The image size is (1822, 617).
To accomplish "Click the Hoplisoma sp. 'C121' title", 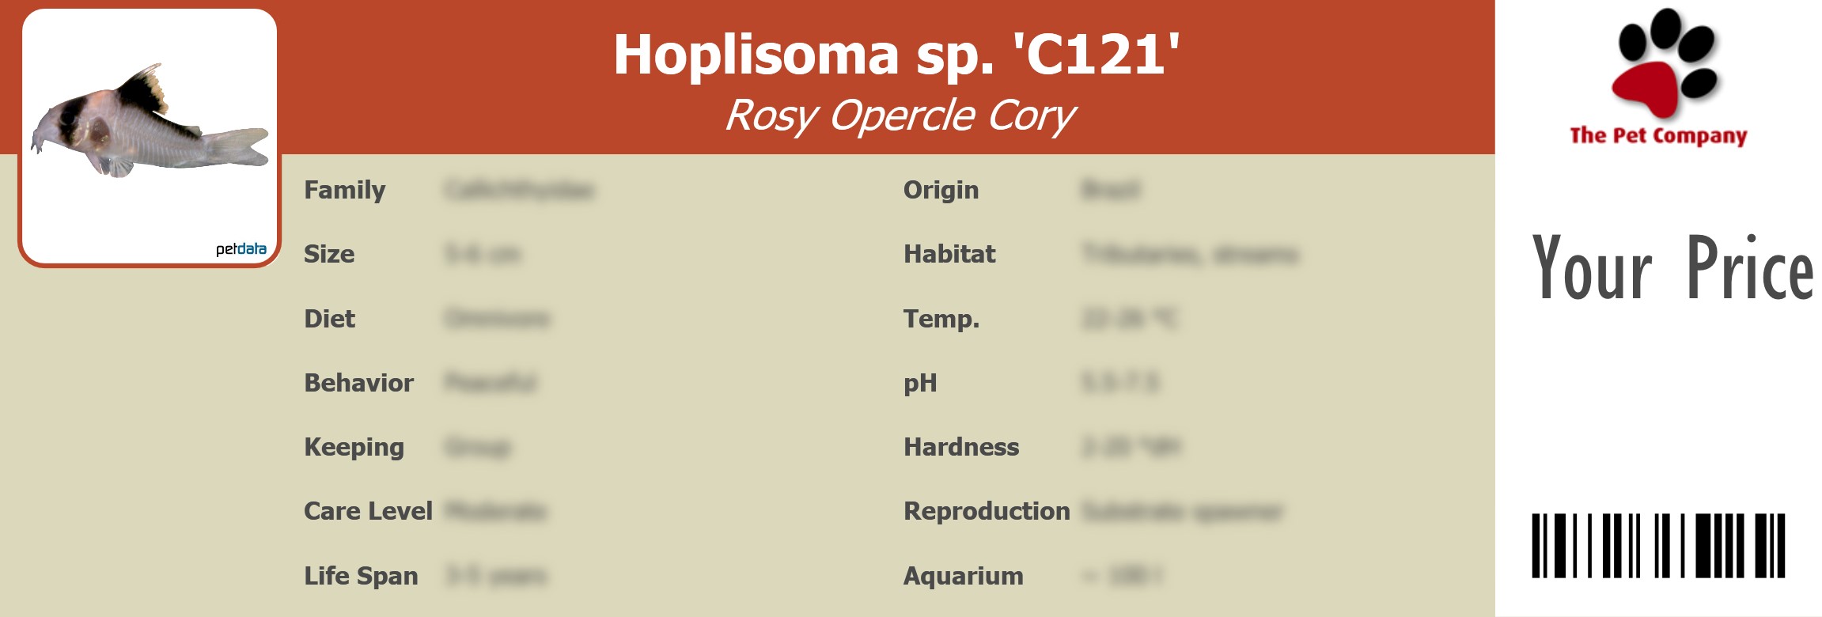I will click(x=896, y=55).
